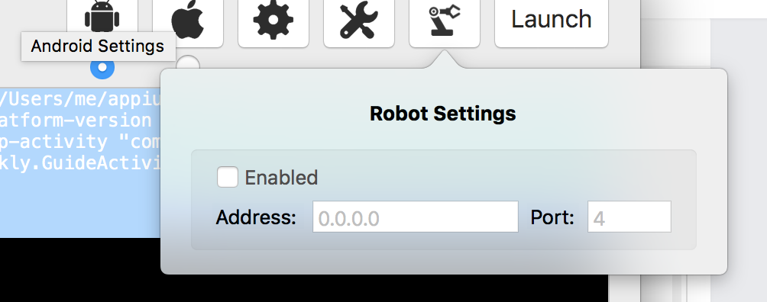This screenshot has height=302, width=767.
Task: Click the Launch button
Action: tap(552, 20)
